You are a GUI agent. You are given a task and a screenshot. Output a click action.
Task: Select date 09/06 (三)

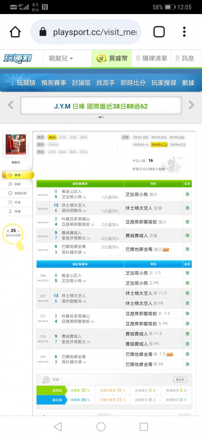tap(178, 145)
